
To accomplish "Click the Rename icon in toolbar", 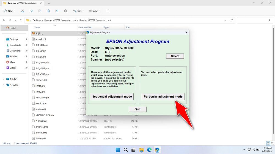I will pos(48,11).
